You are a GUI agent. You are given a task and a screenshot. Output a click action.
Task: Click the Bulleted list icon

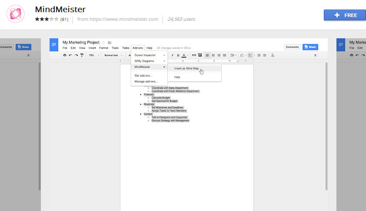coord(250,55)
